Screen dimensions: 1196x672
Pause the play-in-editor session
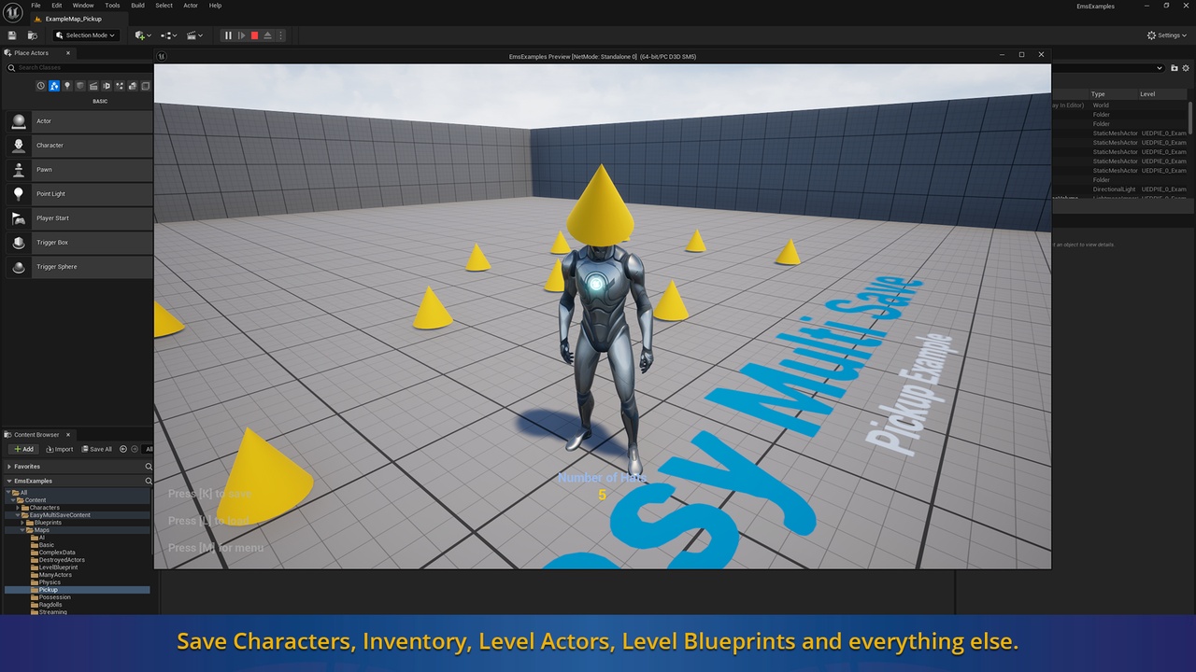click(x=227, y=35)
